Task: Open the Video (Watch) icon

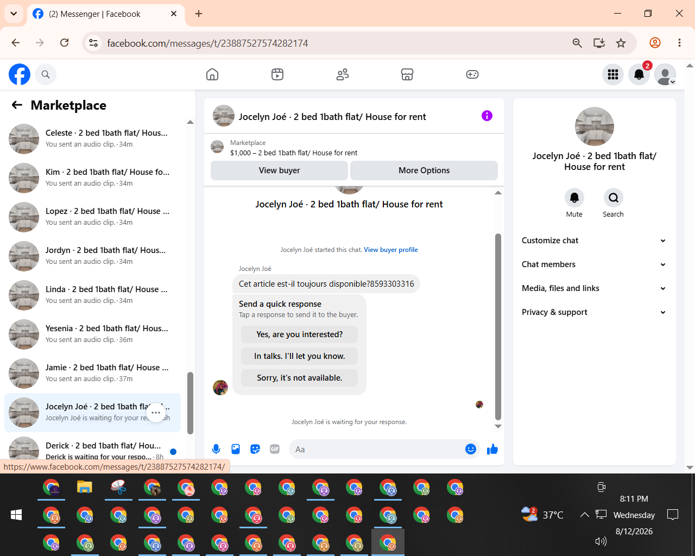Action: [x=277, y=74]
